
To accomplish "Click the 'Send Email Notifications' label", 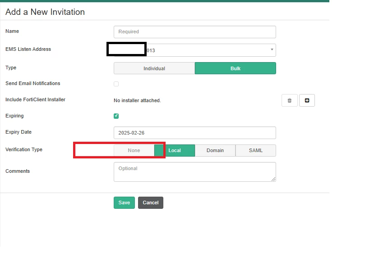I will tap(32, 83).
